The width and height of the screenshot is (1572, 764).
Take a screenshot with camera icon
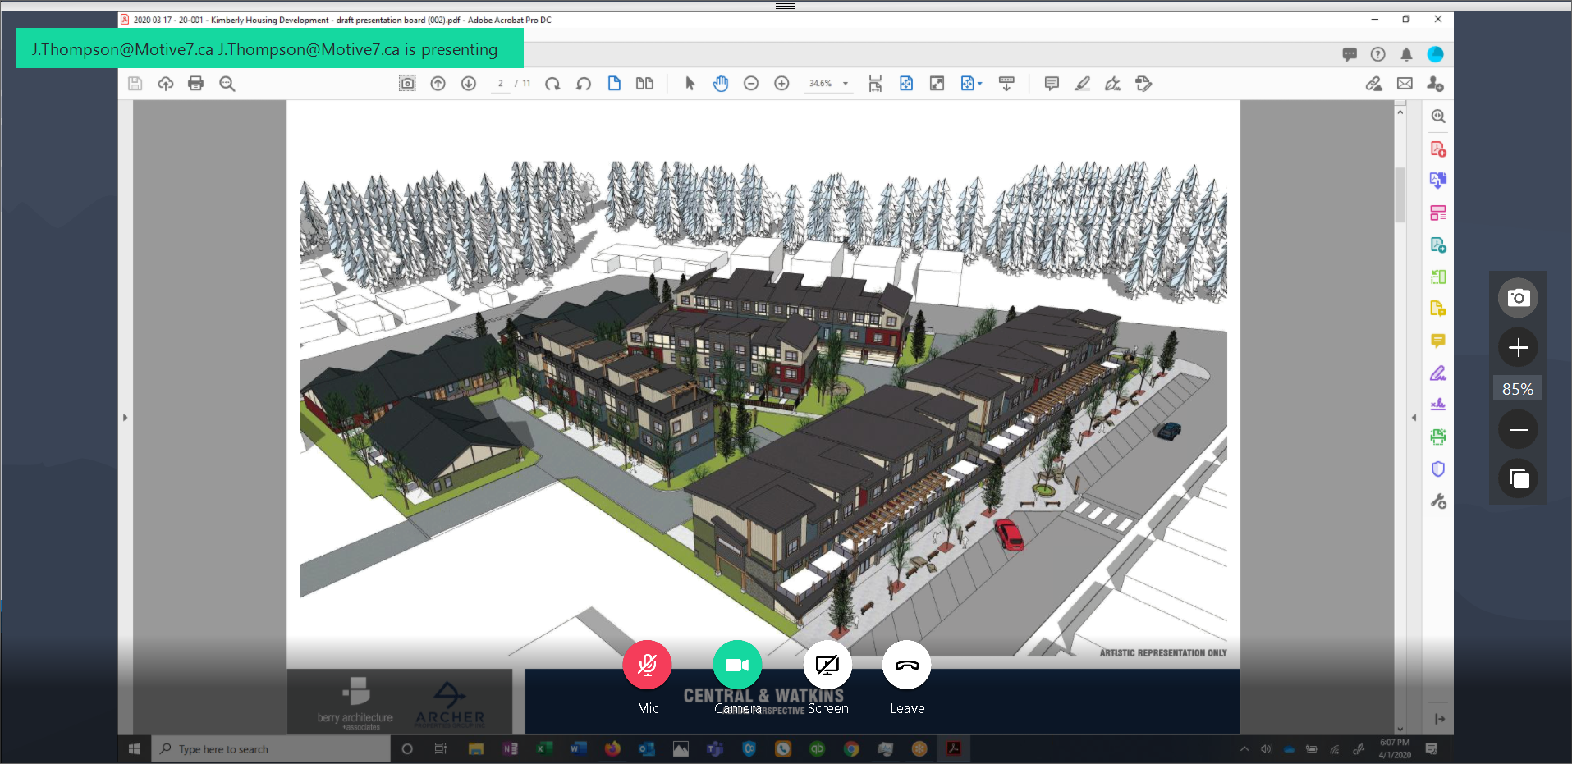[x=1518, y=298]
